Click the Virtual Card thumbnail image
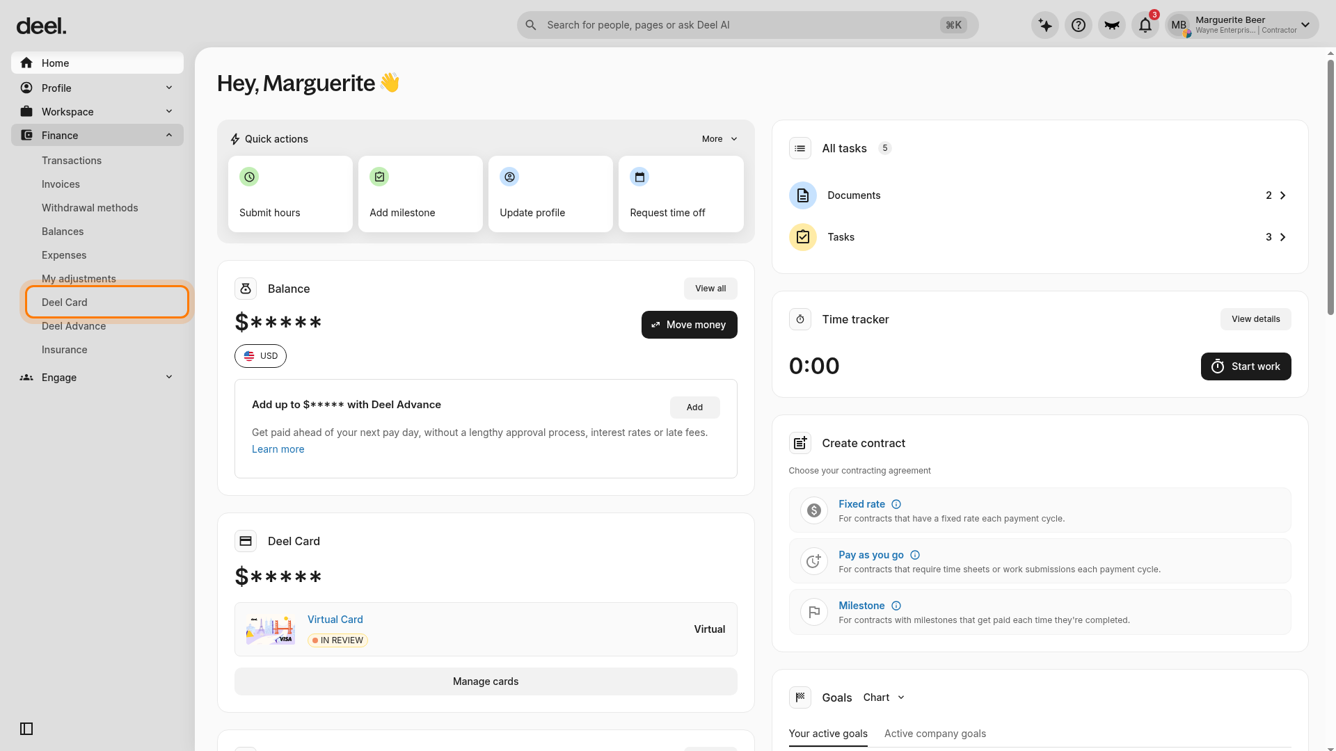Screen dimensions: 1336x751 tap(271, 629)
